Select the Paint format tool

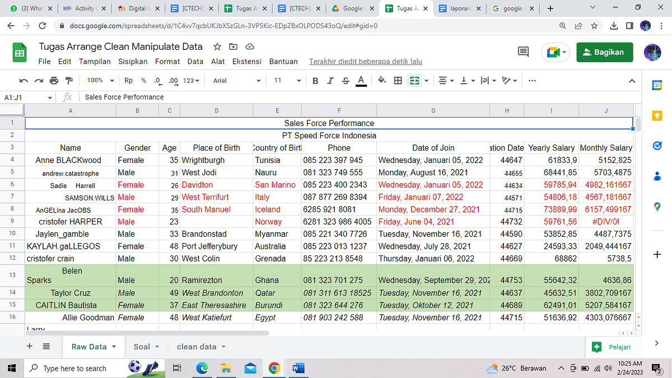[x=69, y=80]
